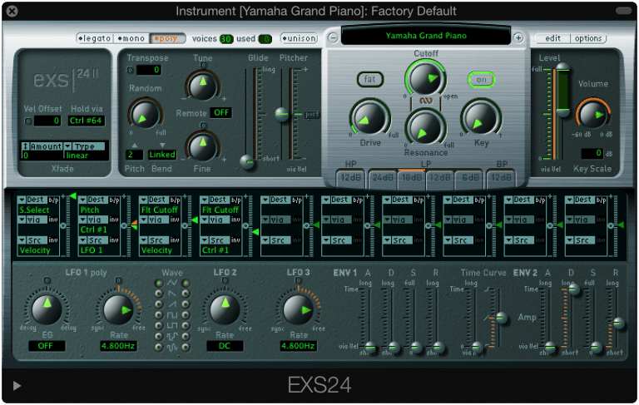Select LP 18dB filter type
This screenshot has height=405, width=639.
tap(412, 178)
